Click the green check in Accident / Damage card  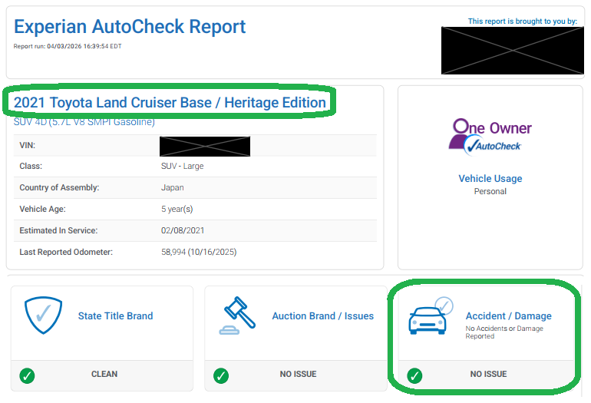point(414,375)
